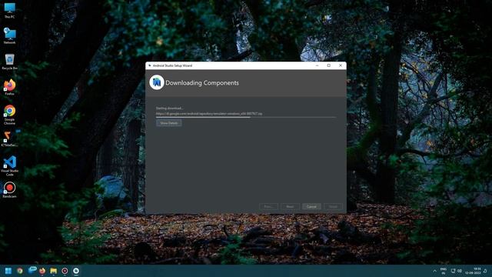Maximize the Android Studio Setup Wizard window

click(x=329, y=65)
